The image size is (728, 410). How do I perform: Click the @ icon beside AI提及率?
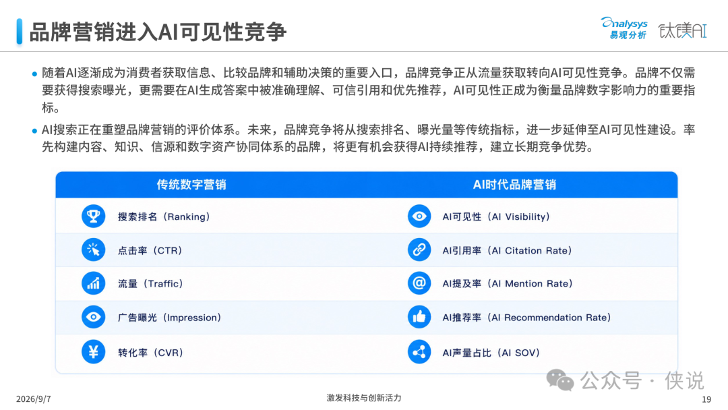point(419,283)
